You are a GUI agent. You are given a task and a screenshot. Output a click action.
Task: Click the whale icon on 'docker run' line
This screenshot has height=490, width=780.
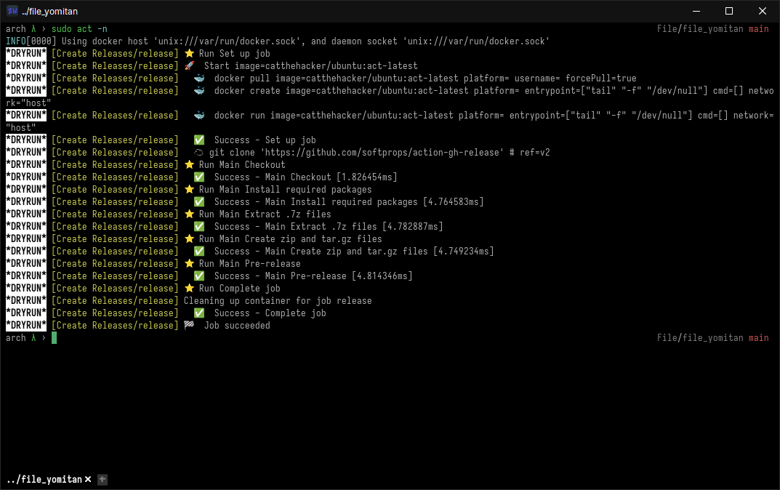tap(199, 116)
